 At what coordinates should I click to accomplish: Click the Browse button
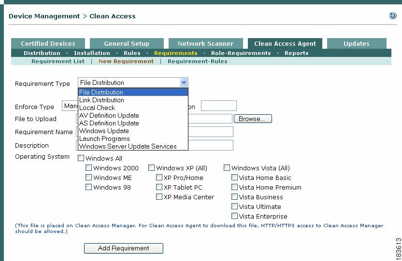coord(253,119)
